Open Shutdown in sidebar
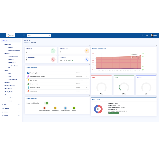 coord(8,83)
